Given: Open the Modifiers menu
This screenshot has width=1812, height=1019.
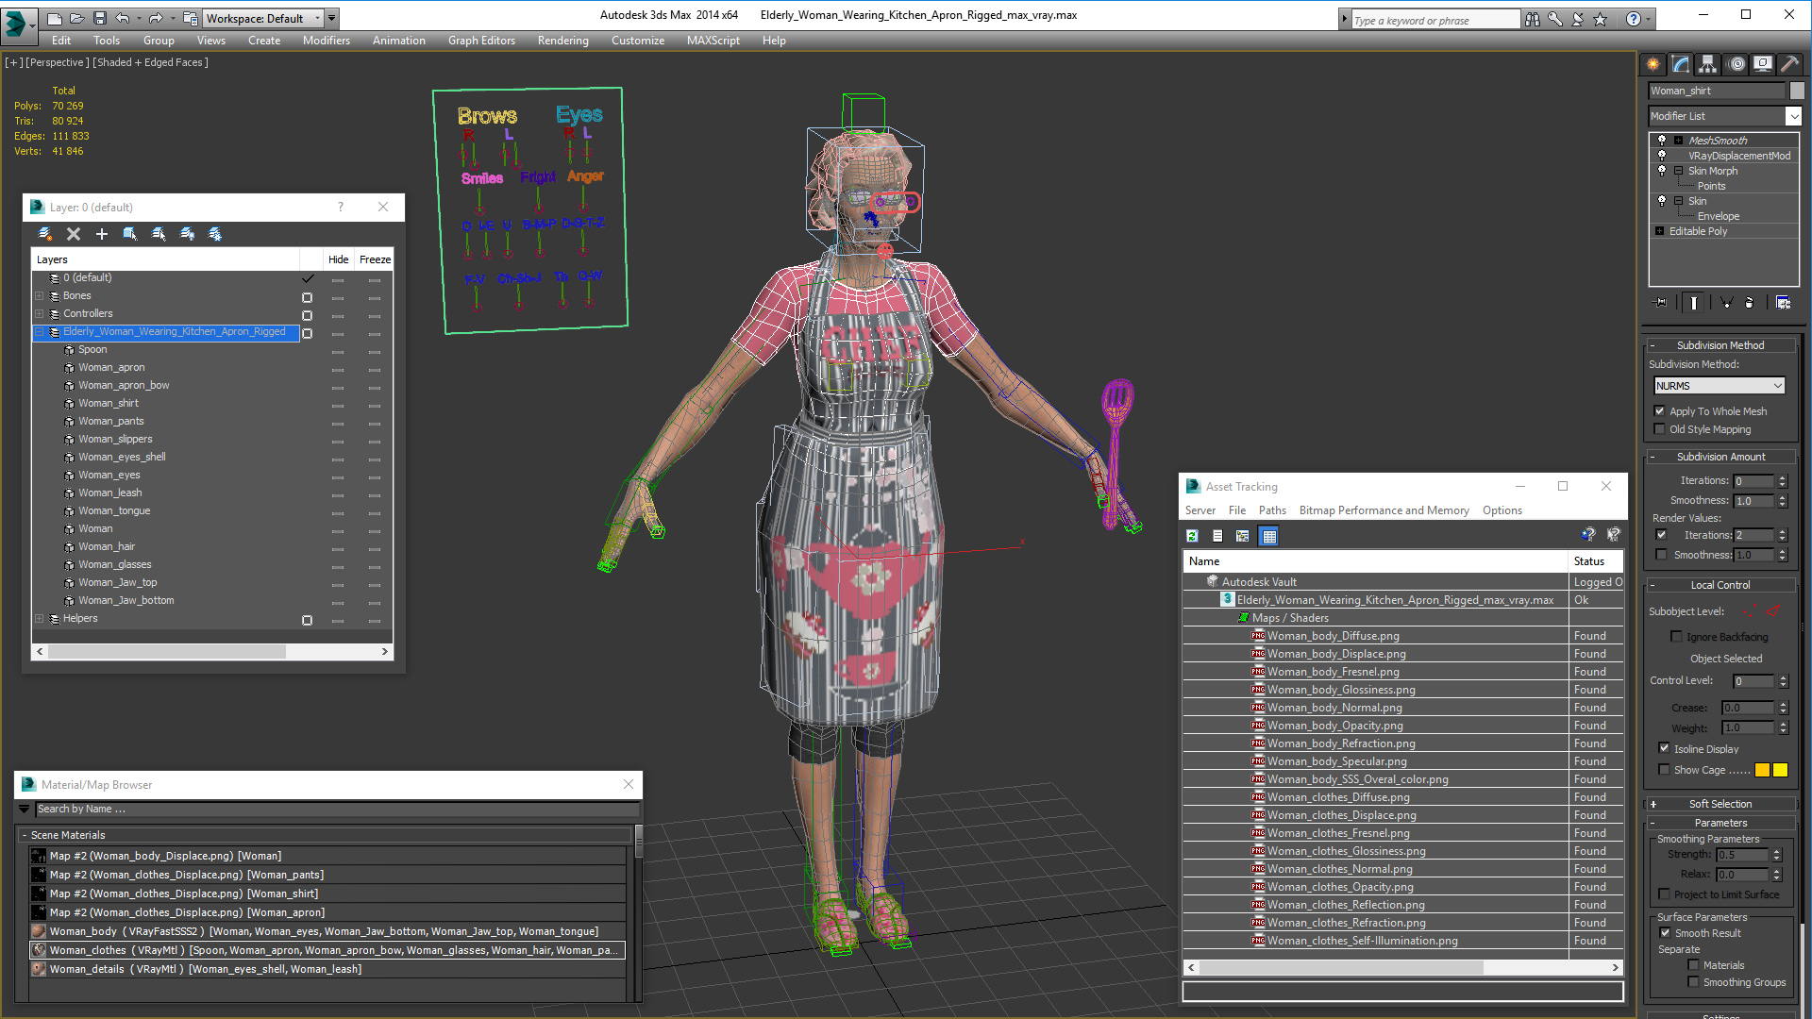Looking at the screenshot, I should pyautogui.click(x=327, y=41).
